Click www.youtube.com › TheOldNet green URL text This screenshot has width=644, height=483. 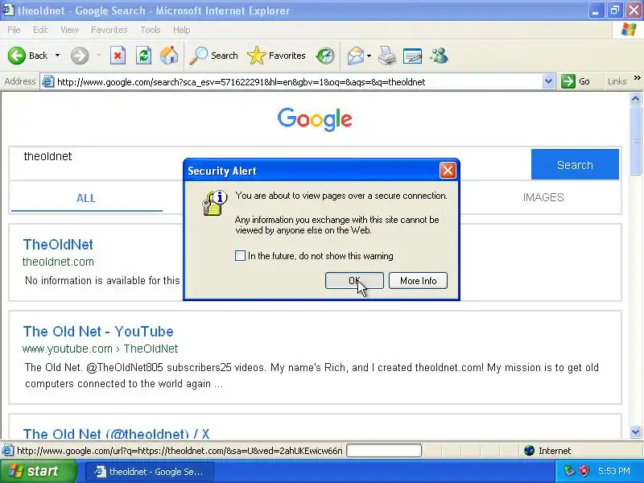tap(100, 349)
